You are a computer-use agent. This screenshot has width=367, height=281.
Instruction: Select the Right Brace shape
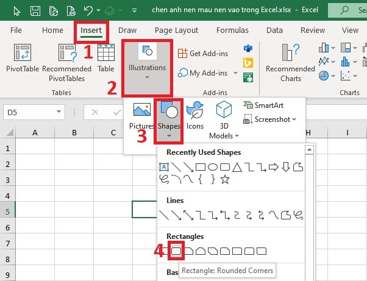tap(213, 179)
